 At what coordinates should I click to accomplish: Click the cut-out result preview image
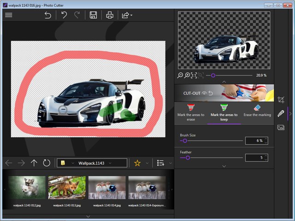click(224, 40)
